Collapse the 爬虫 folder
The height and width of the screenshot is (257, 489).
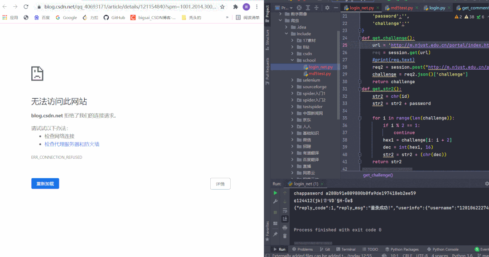pos(281,20)
